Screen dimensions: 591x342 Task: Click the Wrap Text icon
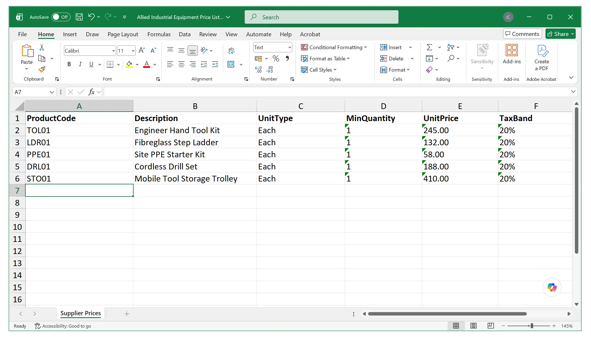(x=231, y=50)
